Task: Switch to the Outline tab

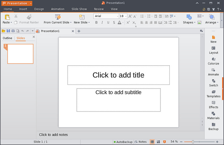Action: tap(8, 38)
